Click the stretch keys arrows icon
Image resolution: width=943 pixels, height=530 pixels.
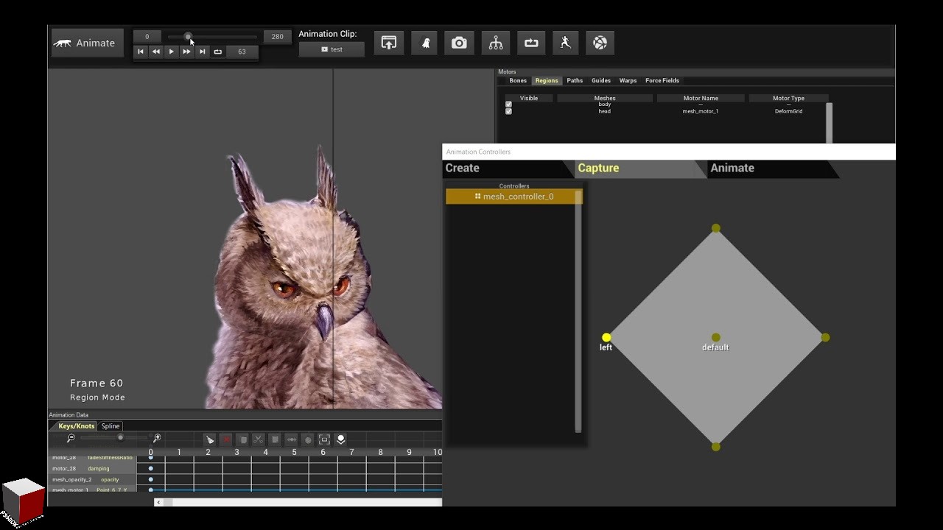(x=291, y=439)
